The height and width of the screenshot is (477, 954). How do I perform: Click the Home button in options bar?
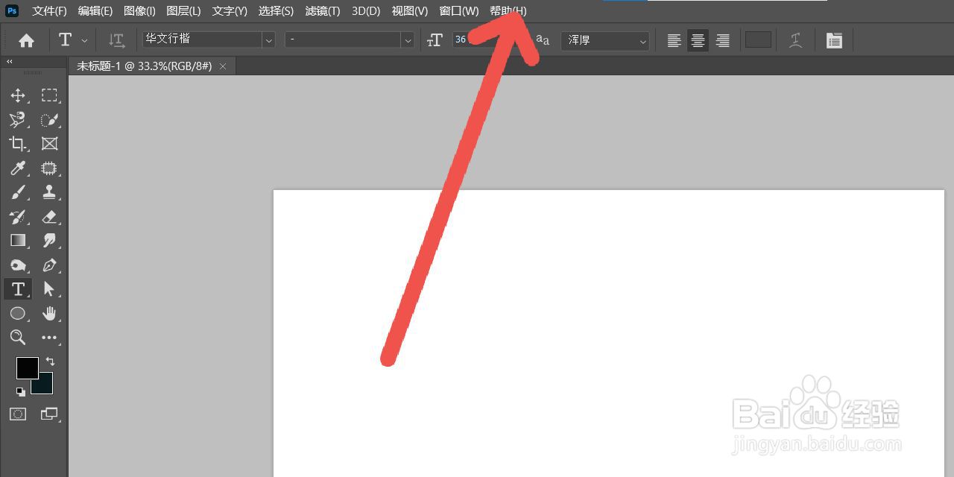point(26,41)
